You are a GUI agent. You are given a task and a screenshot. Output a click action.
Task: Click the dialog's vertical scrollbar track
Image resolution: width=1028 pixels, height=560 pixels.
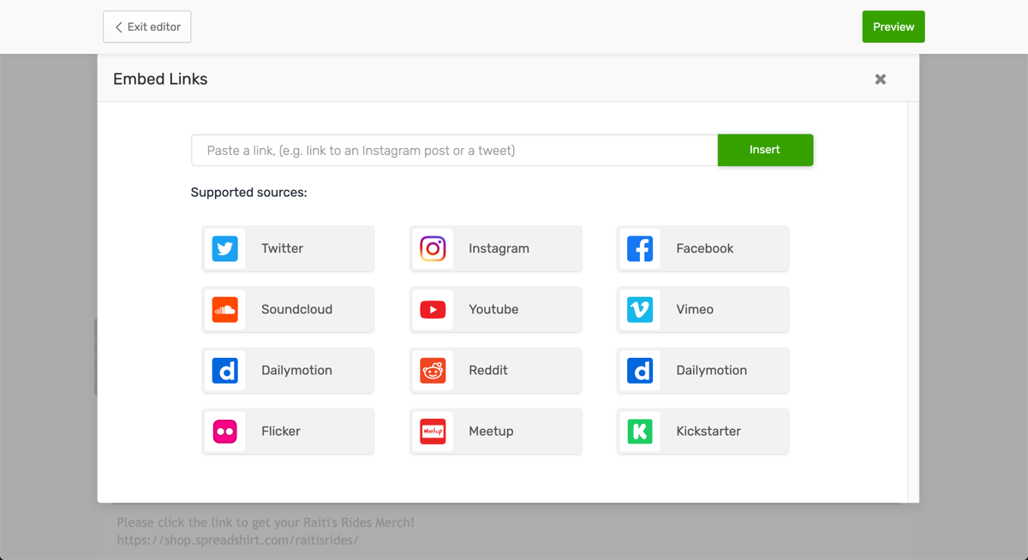[x=913, y=301]
